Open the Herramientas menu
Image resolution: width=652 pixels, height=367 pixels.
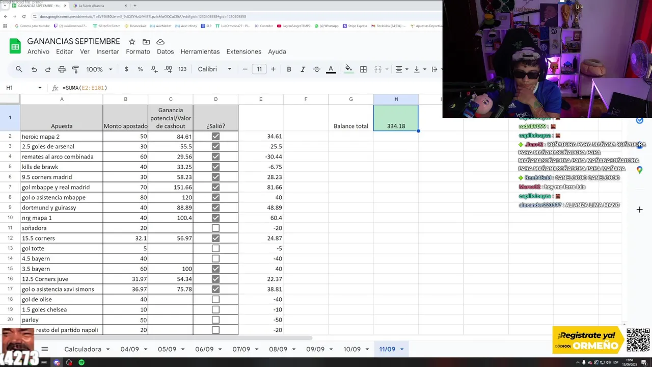[x=200, y=51]
